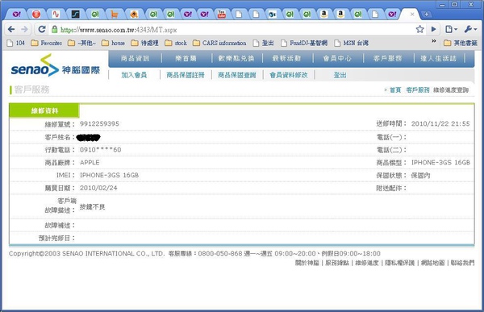Click 客戶服務 in the breadcrumb
Image resolution: width=484 pixels, height=312 pixels.
[418, 89]
